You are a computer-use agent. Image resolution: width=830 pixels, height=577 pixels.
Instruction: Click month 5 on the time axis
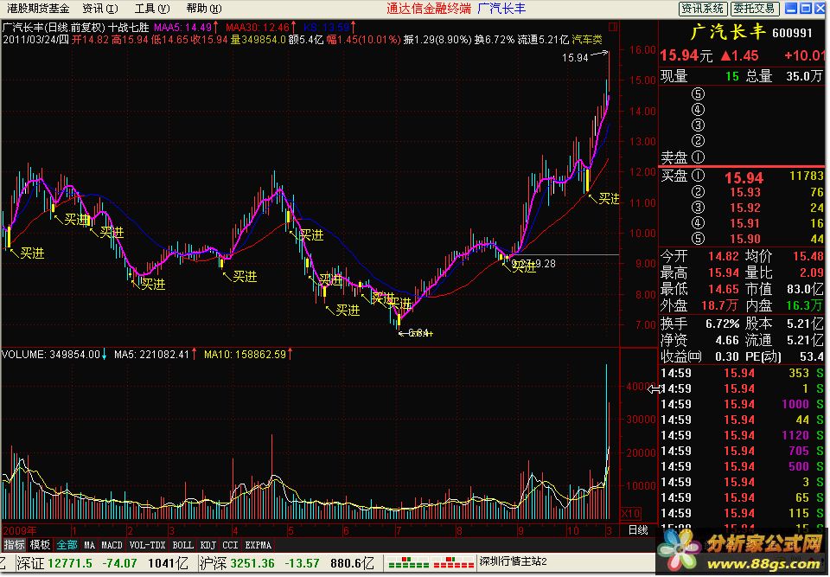[x=290, y=530]
